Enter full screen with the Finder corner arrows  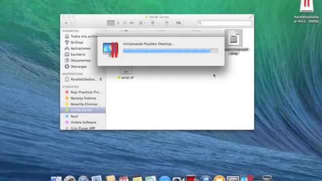[251, 17]
